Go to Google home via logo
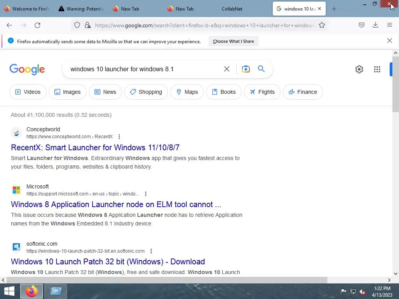This screenshot has width=399, height=299. point(27,69)
